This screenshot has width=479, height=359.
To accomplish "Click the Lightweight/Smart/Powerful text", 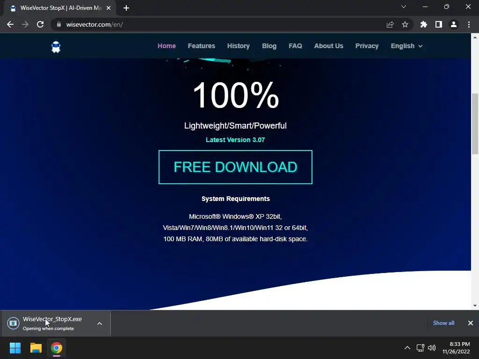I will (235, 126).
